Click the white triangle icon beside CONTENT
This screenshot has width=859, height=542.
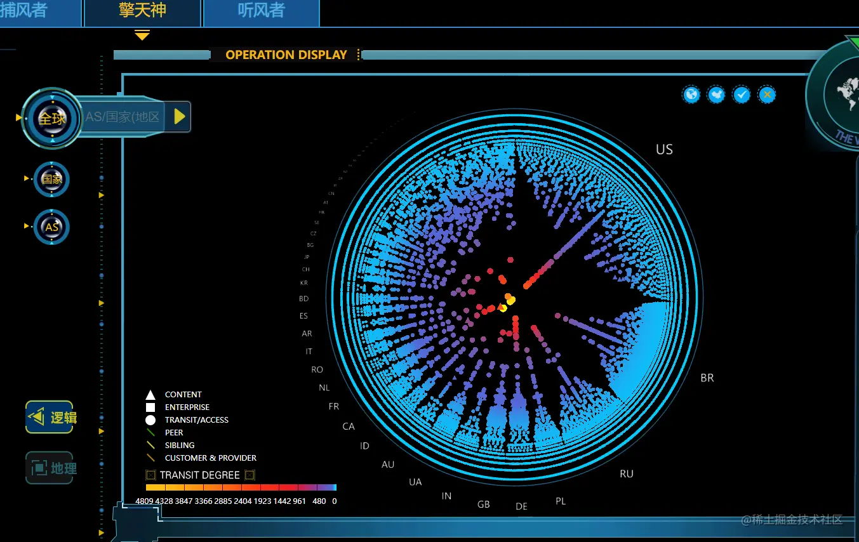point(150,395)
